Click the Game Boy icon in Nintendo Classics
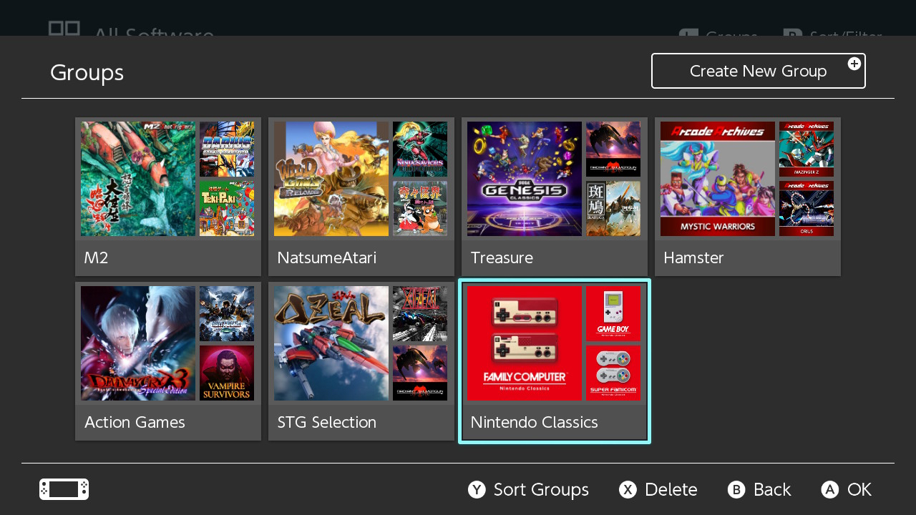Image resolution: width=916 pixels, height=515 pixels. click(x=613, y=313)
